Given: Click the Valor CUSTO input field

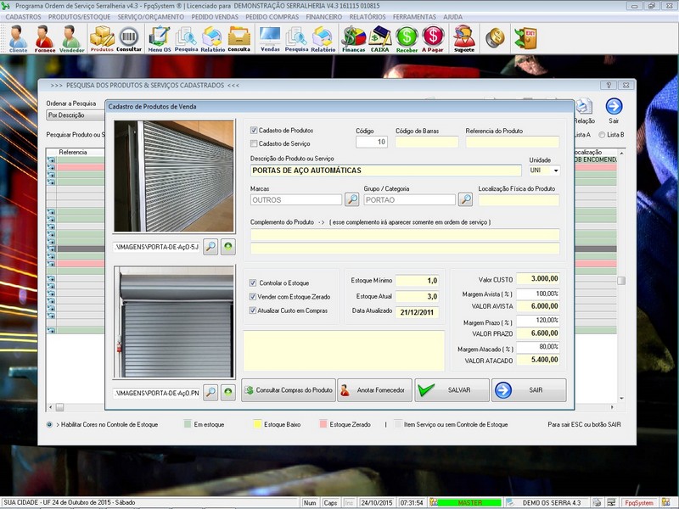Looking at the screenshot, I should (538, 279).
